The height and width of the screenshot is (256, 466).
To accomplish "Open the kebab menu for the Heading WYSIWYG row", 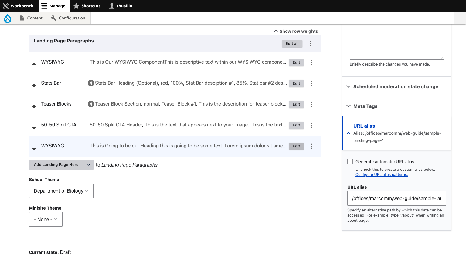I will 312,146.
